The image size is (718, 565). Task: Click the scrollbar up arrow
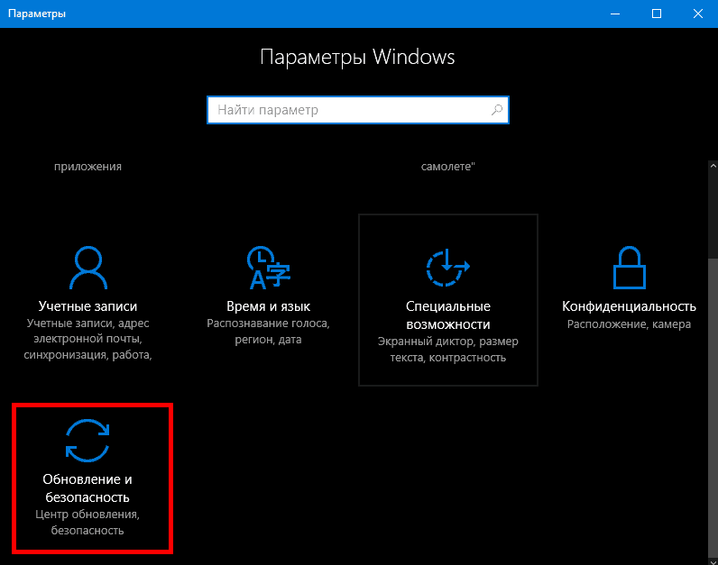(713, 166)
